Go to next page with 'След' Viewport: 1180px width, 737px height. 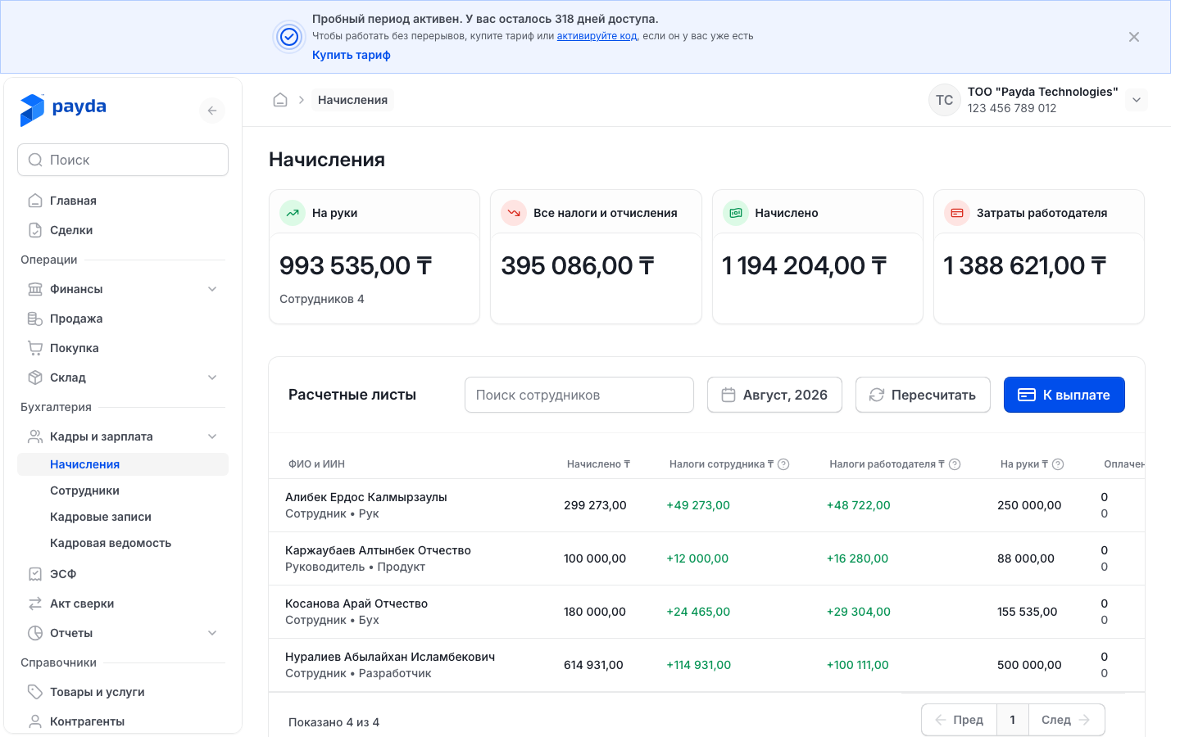tap(1066, 720)
